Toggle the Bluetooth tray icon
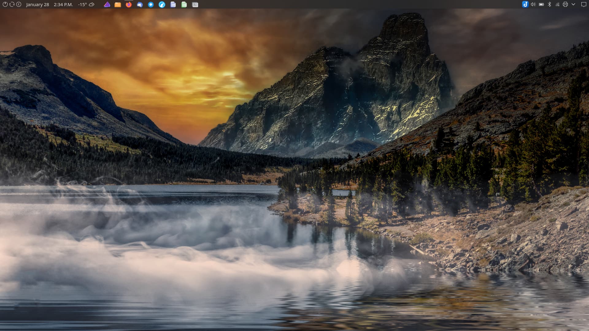The width and height of the screenshot is (589, 331). point(549,4)
